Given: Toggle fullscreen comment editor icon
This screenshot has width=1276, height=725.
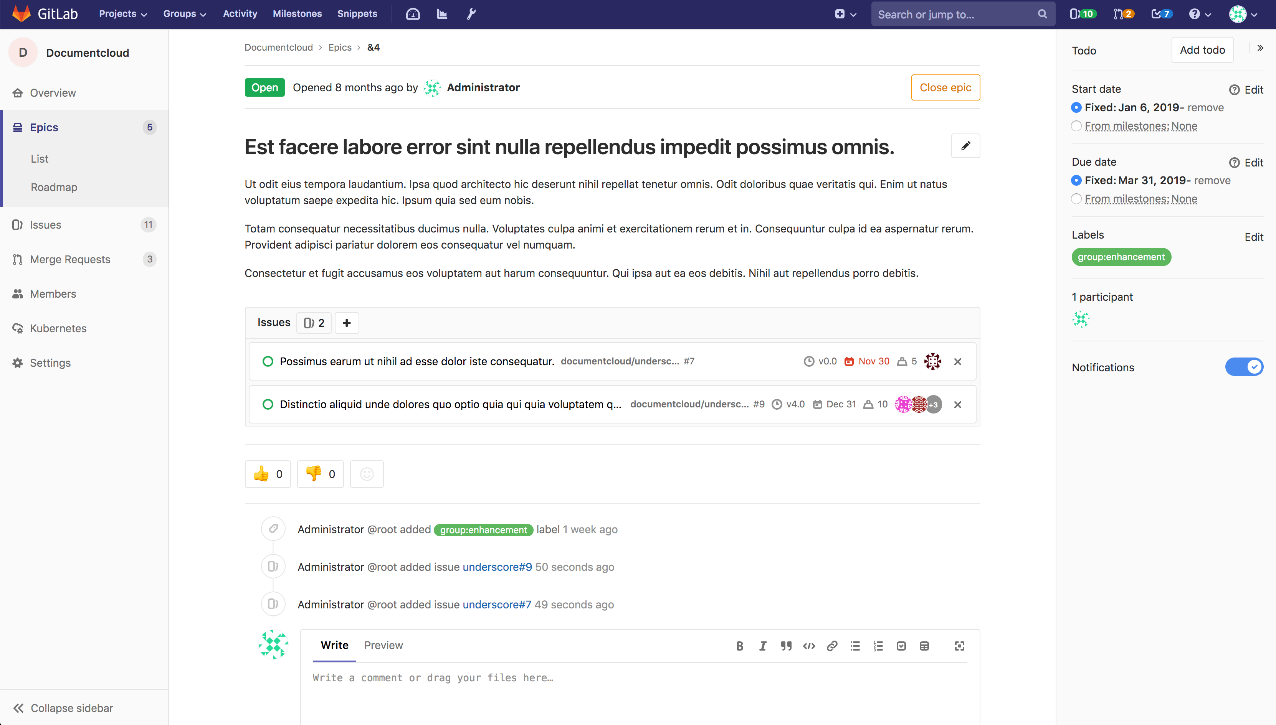Looking at the screenshot, I should (959, 646).
